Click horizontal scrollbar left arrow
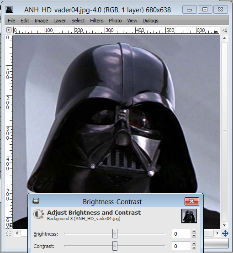Screen dimensions: 233x253 [x=17, y=233]
